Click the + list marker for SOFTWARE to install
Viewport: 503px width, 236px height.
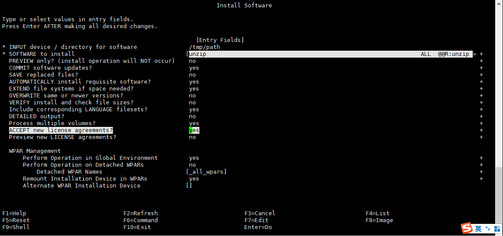tap(481, 54)
